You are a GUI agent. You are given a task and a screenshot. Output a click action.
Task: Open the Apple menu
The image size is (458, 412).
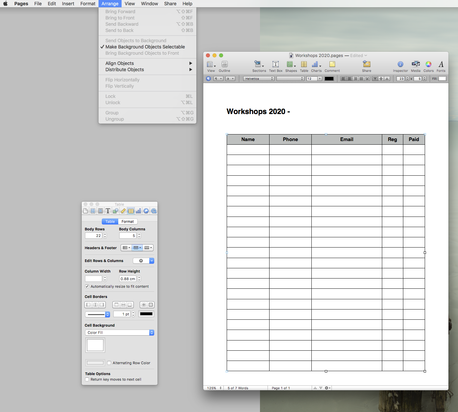(x=5, y=4)
